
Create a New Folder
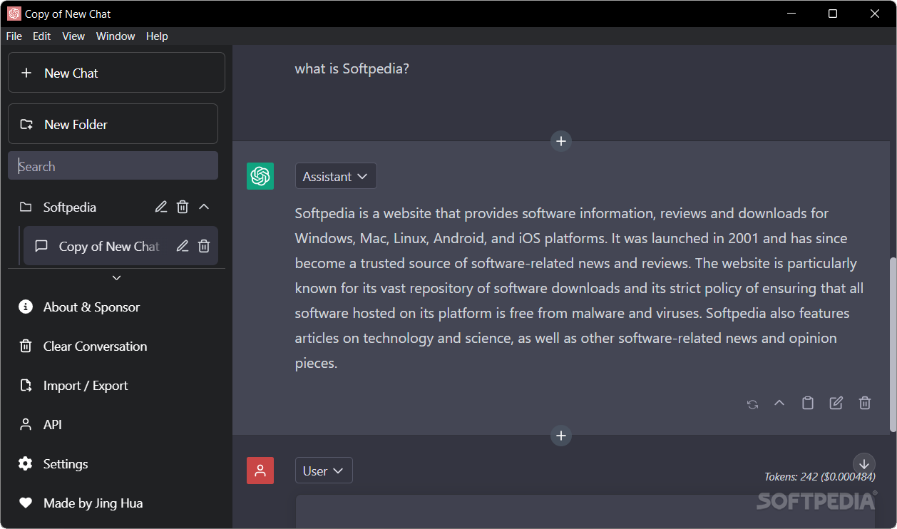click(113, 124)
